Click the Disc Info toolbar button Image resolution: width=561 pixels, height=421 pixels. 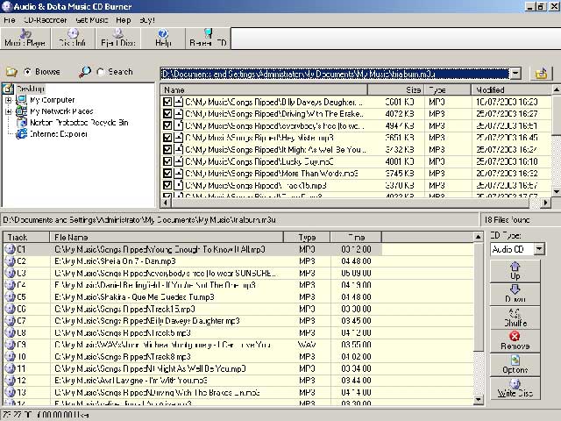(x=73, y=38)
